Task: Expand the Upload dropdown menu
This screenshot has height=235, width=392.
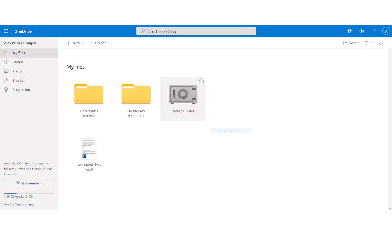Action: 100,43
